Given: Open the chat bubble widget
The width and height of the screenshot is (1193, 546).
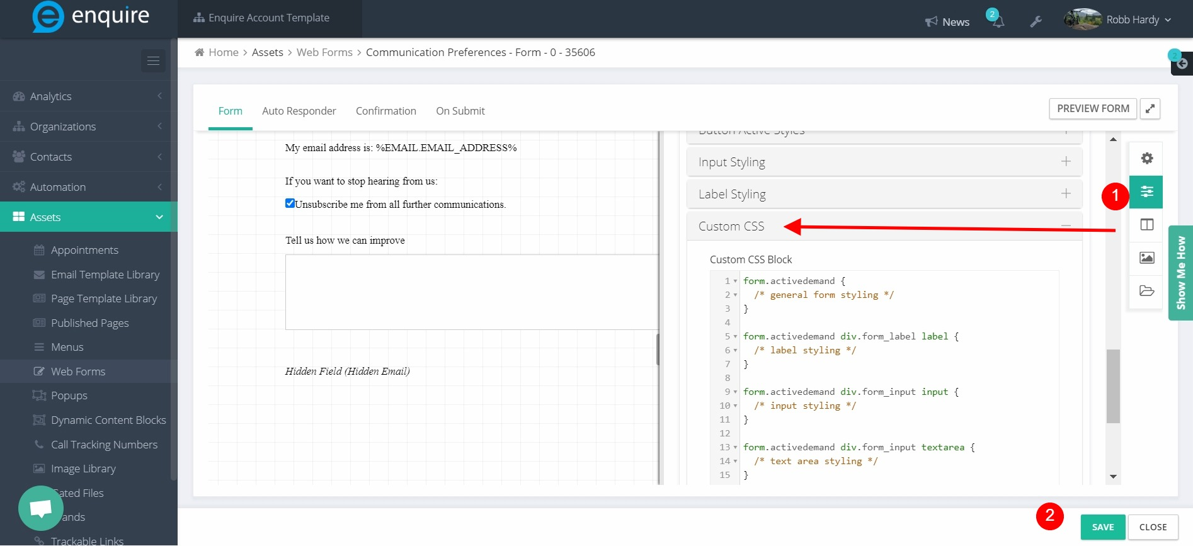Looking at the screenshot, I should 41,508.
